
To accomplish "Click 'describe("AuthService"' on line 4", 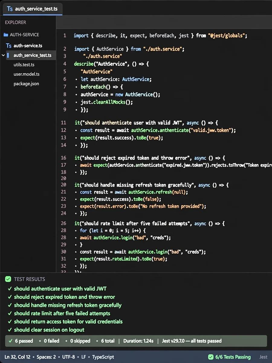I will (x=101, y=64).
